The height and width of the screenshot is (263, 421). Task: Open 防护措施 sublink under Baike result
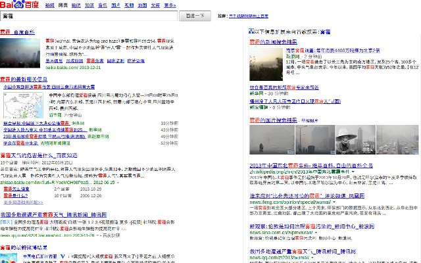tap(136, 61)
